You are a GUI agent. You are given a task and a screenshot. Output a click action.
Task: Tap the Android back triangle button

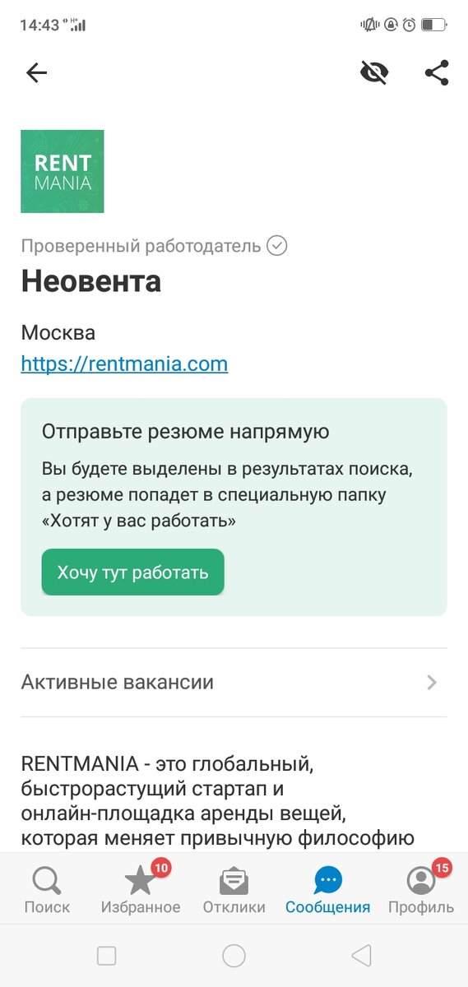361,955
